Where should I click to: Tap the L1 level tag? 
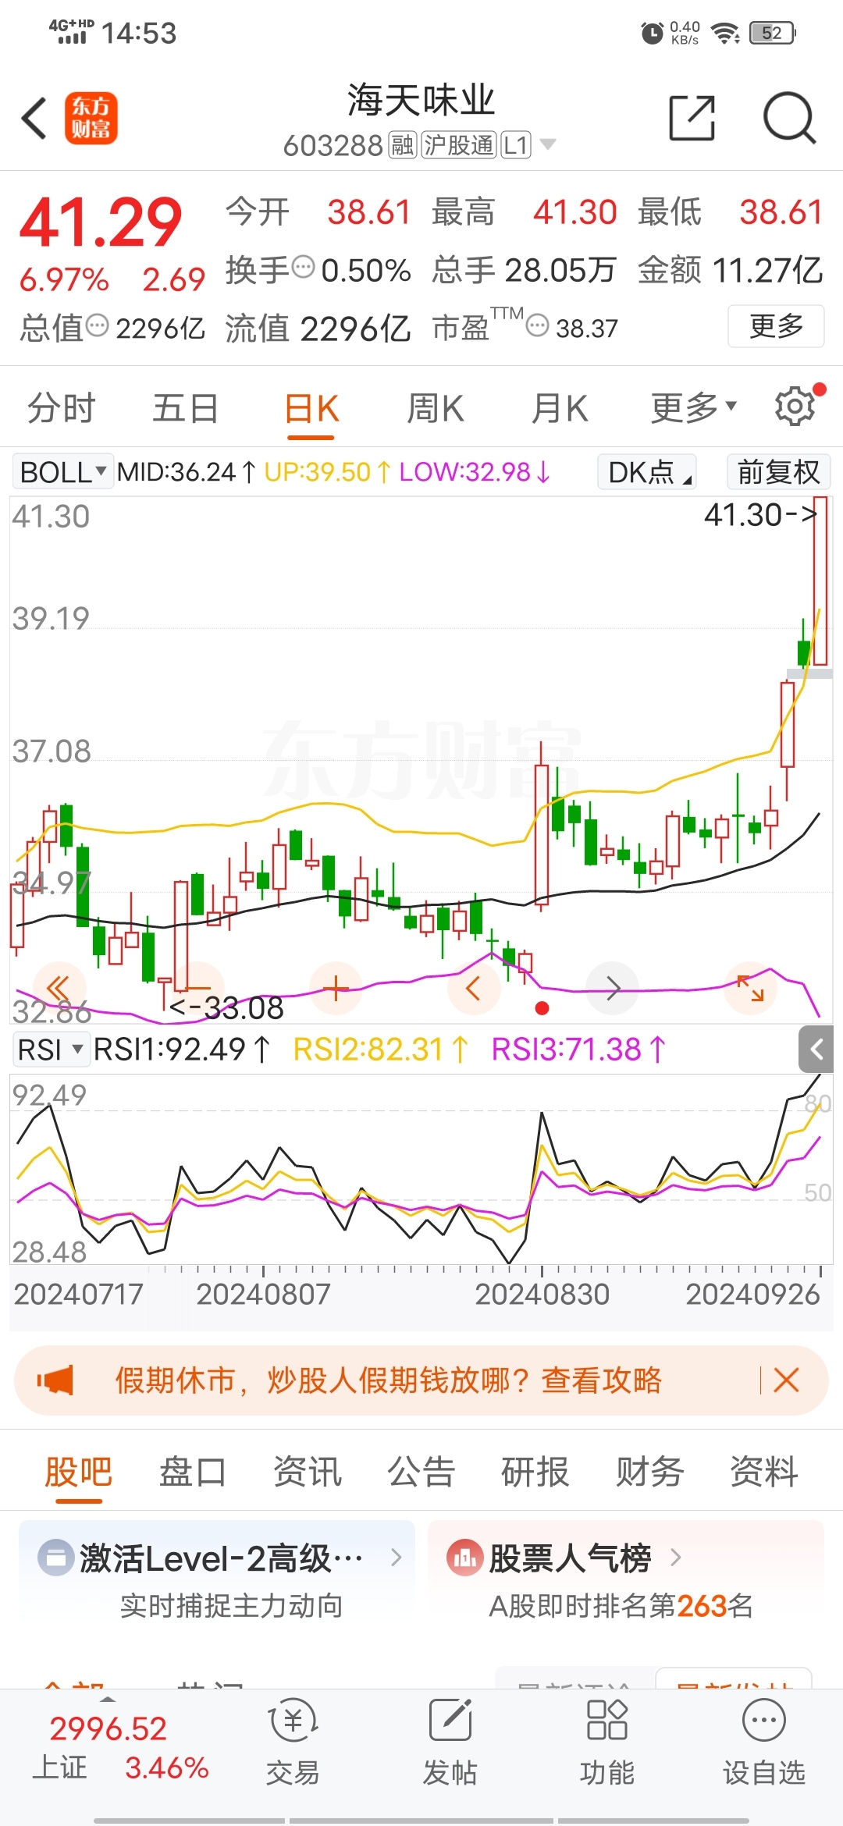[x=516, y=144]
